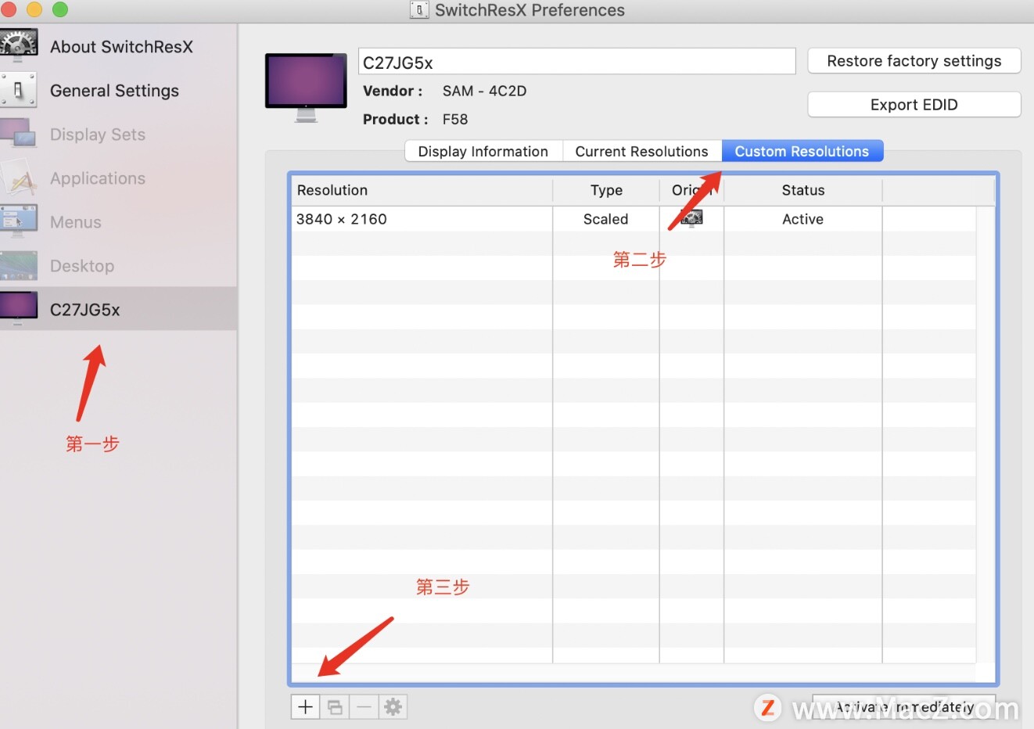Click the origin icon in 3840 × 2160 row
The image size is (1034, 729).
pyautogui.click(x=691, y=219)
